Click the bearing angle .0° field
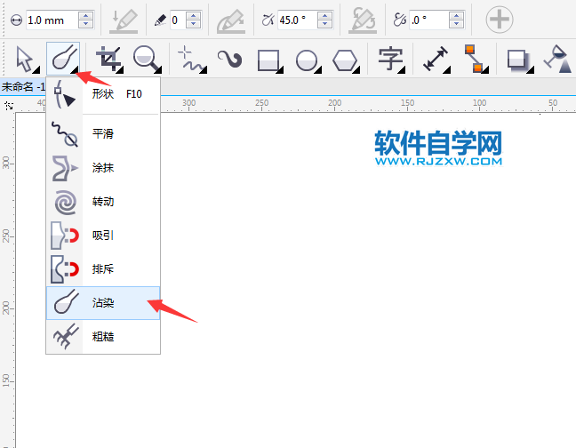 pos(428,20)
